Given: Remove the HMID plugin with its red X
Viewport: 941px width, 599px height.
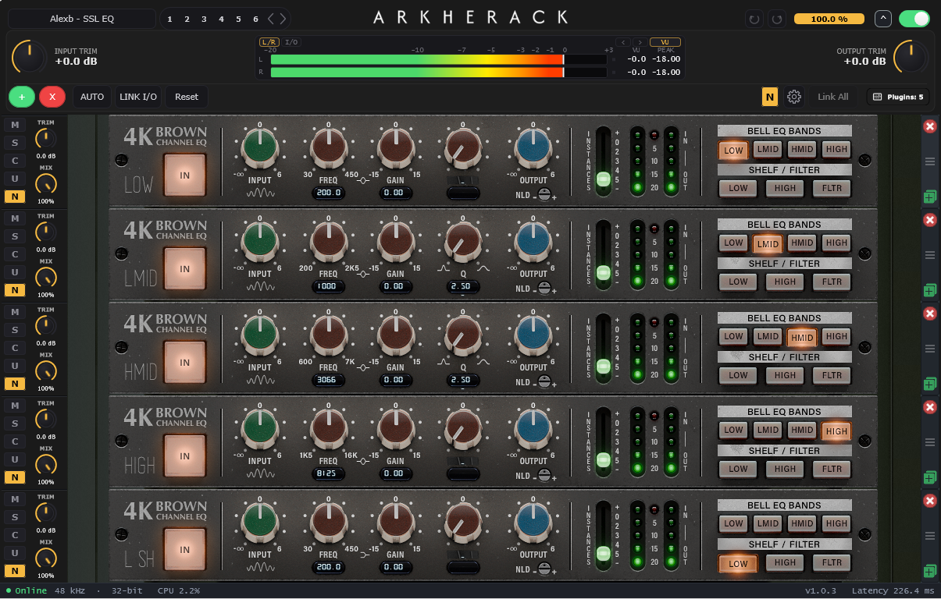Looking at the screenshot, I should pyautogui.click(x=929, y=314).
